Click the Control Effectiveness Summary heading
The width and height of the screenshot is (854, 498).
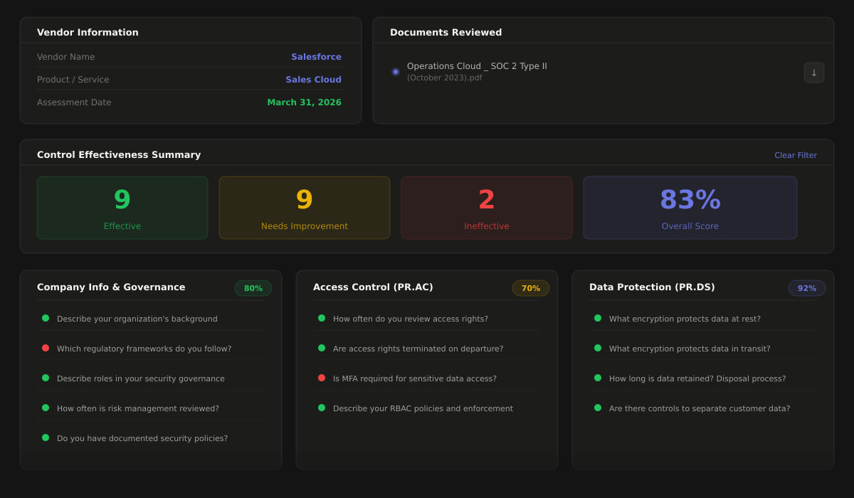click(x=119, y=155)
